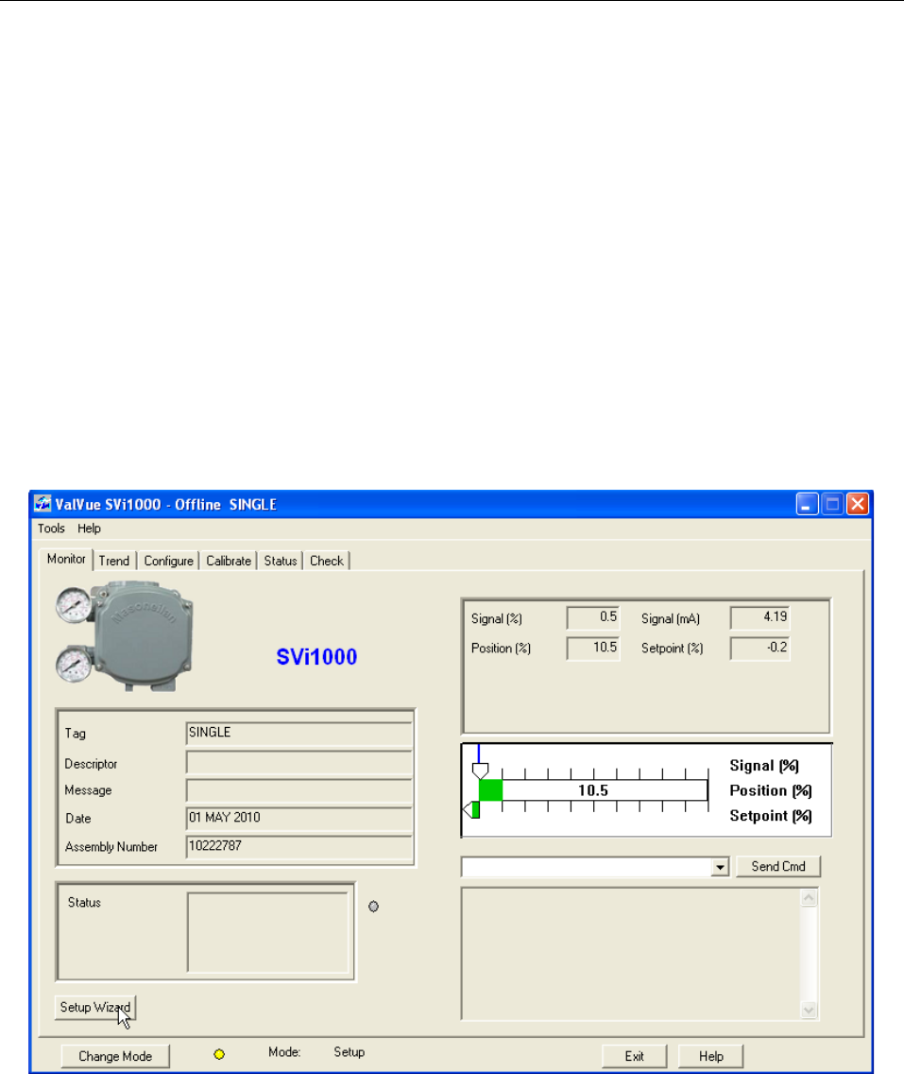The image size is (904, 1074).
Task: Launch the Setup Wizard
Action: click(95, 1008)
